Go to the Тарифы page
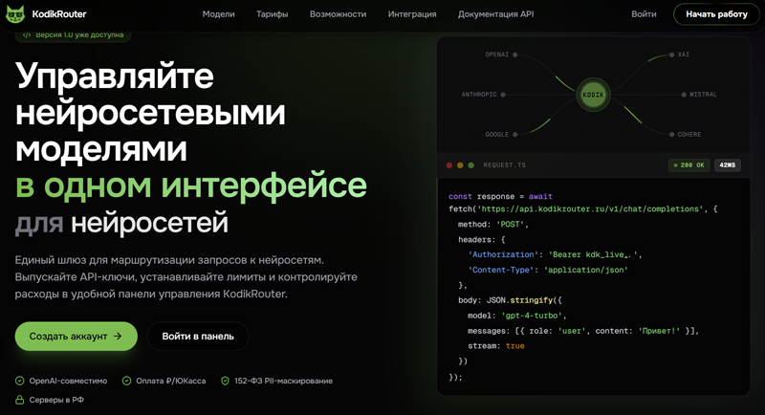Screen dimensions: 765x415 (273, 14)
